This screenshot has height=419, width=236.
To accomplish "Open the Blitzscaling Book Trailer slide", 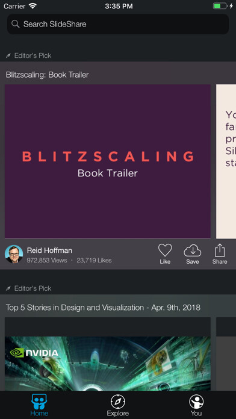I will 108,161.
